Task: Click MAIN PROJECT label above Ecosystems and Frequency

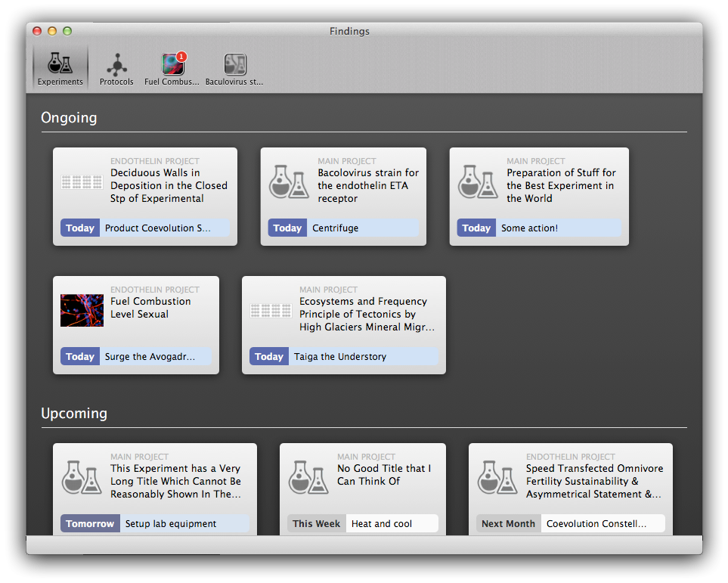Action: click(328, 290)
